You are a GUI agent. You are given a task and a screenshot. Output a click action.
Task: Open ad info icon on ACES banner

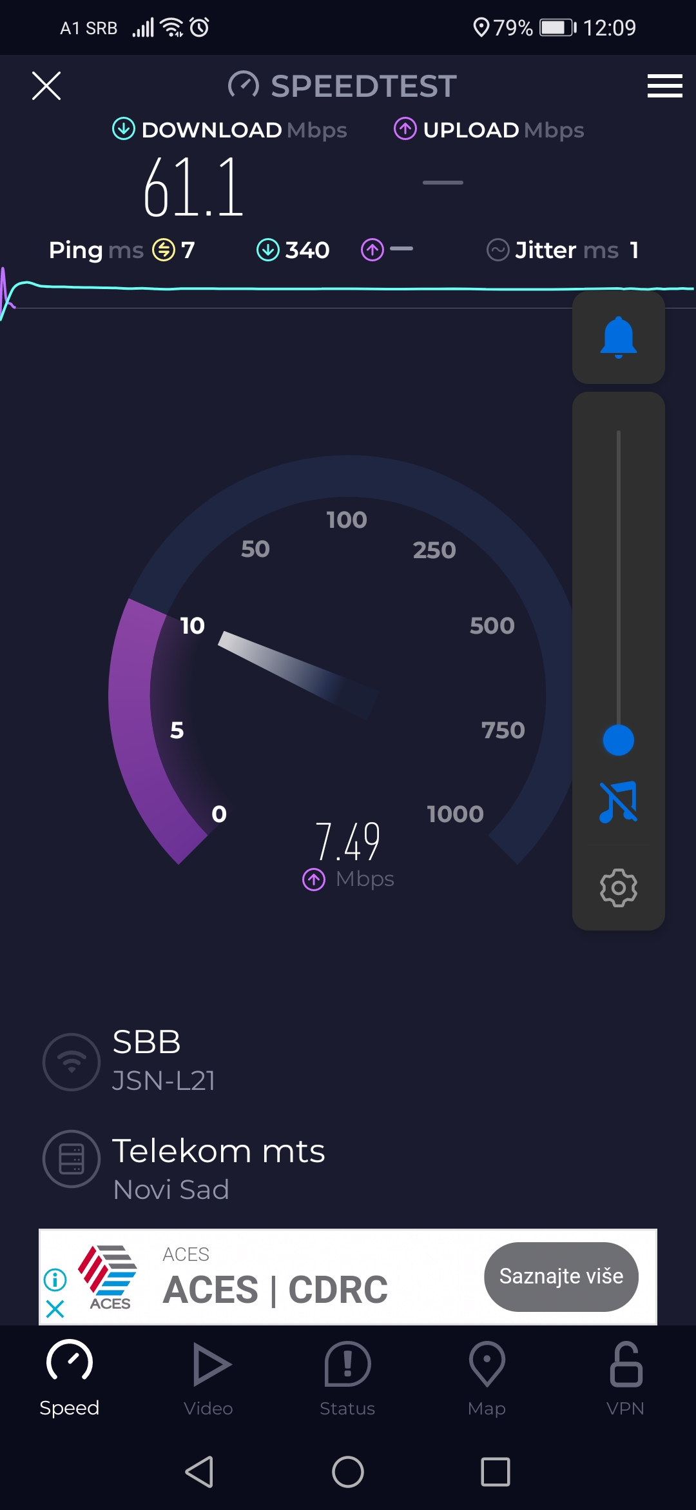55,1279
